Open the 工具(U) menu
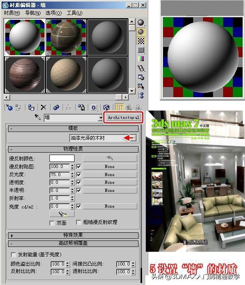This screenshot has height=285, width=245. pyautogui.click(x=74, y=13)
